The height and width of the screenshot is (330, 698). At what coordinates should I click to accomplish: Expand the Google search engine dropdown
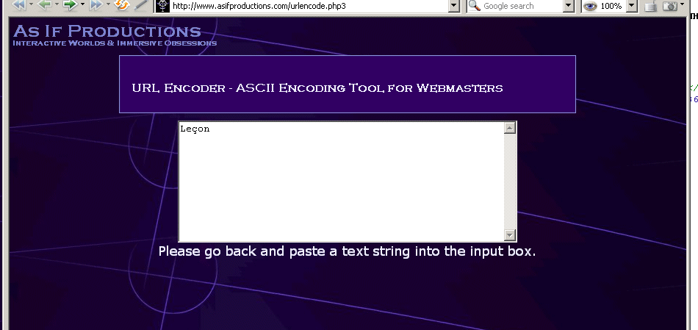568,6
